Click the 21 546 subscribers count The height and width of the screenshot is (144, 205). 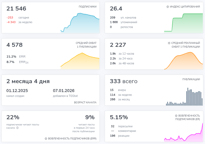pos(16,9)
